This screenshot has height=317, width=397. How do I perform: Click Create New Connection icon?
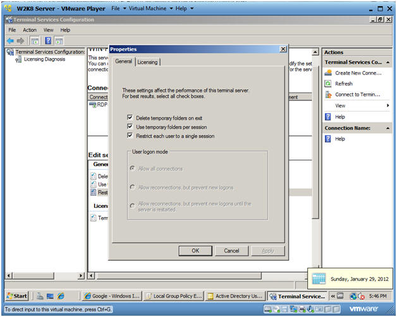[x=328, y=73]
